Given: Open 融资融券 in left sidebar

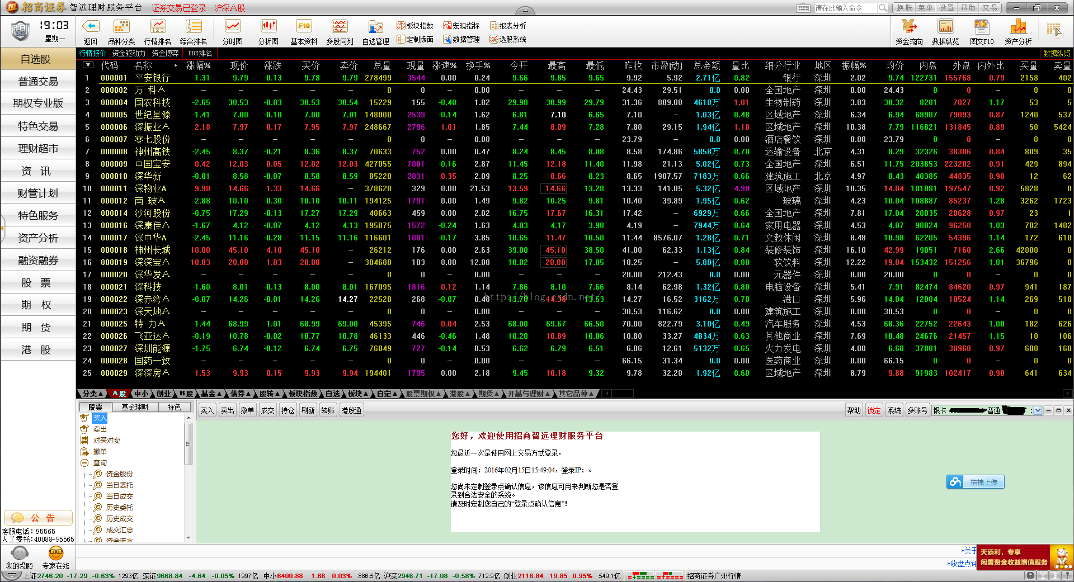Looking at the screenshot, I should [x=38, y=260].
